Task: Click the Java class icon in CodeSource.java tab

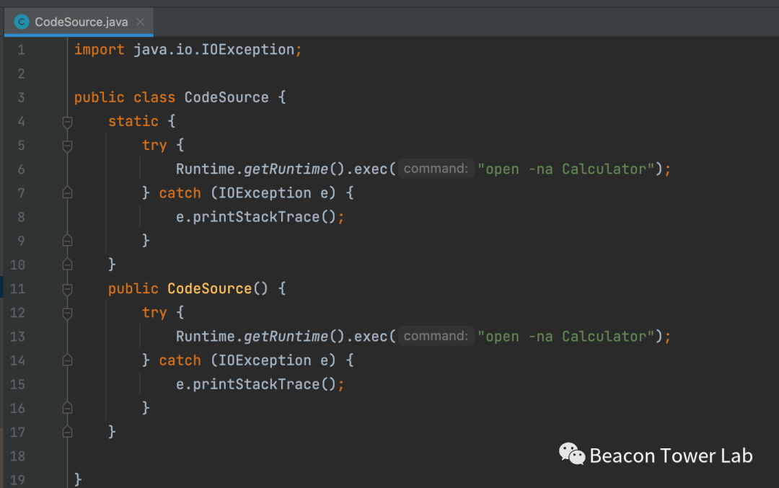Action: click(x=22, y=22)
